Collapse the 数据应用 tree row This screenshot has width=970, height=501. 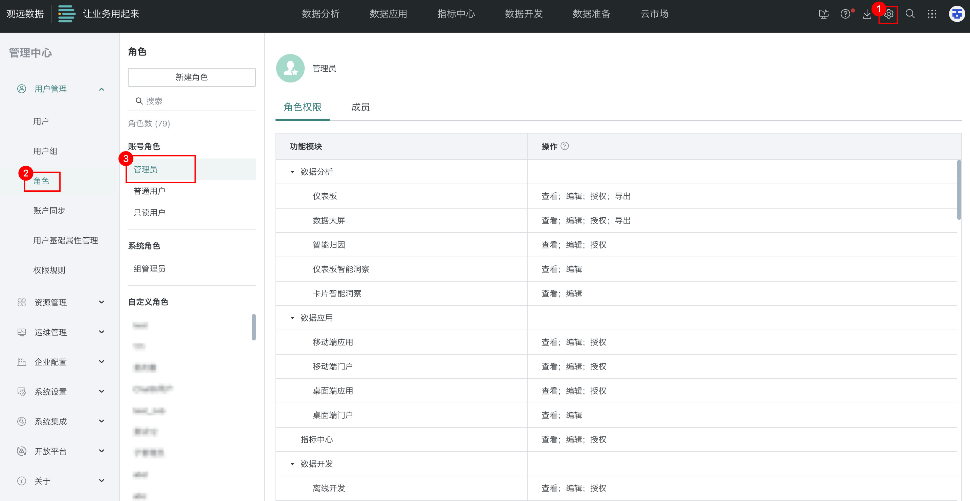[x=292, y=318]
